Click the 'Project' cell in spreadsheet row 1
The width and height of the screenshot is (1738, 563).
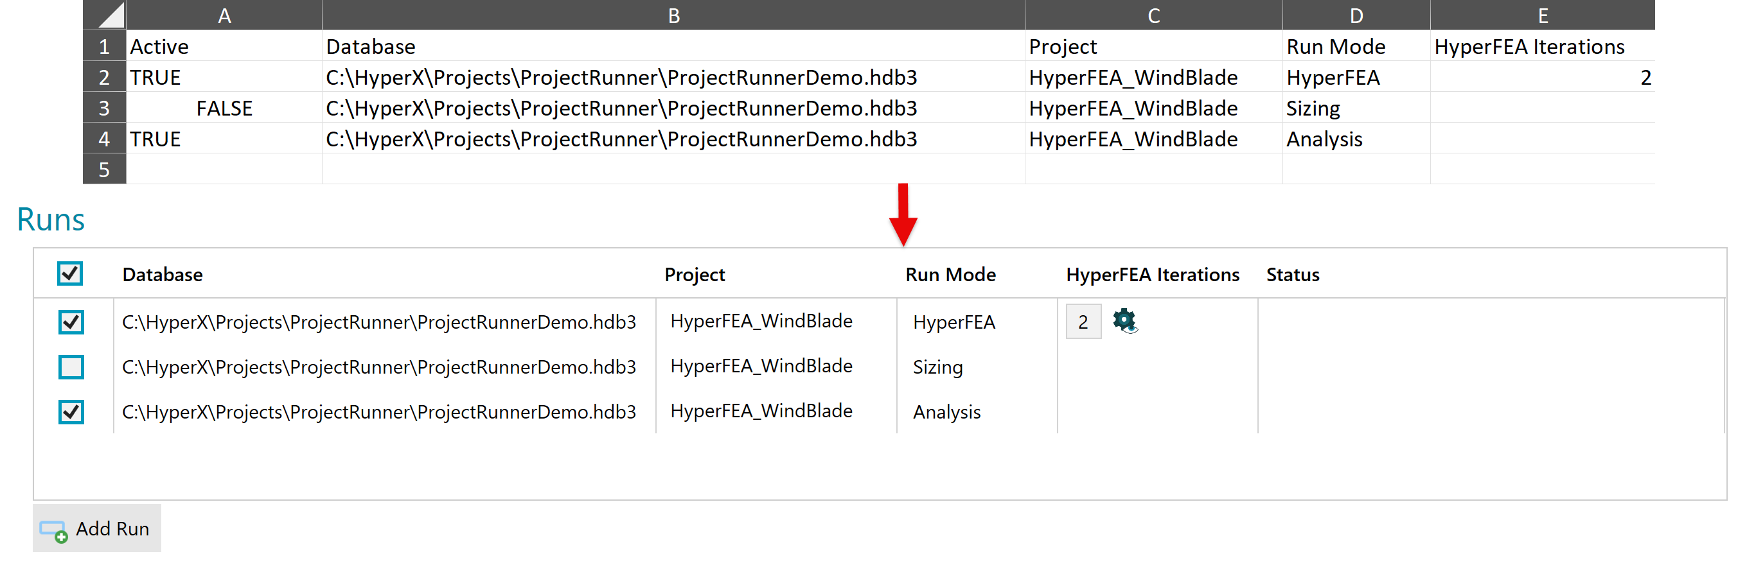pos(1154,46)
